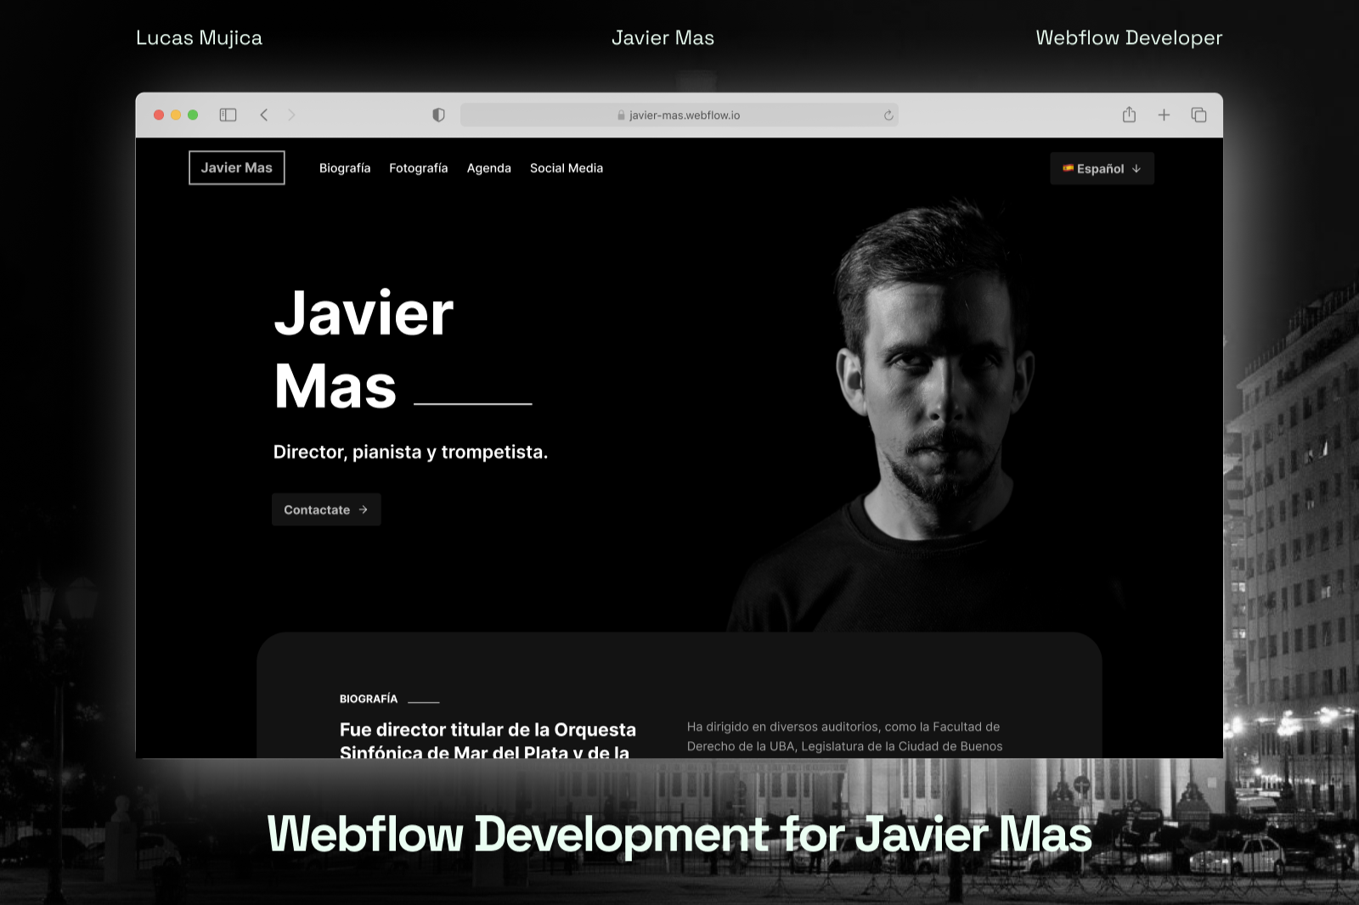Click the Webflow Developer header text

point(1129,38)
